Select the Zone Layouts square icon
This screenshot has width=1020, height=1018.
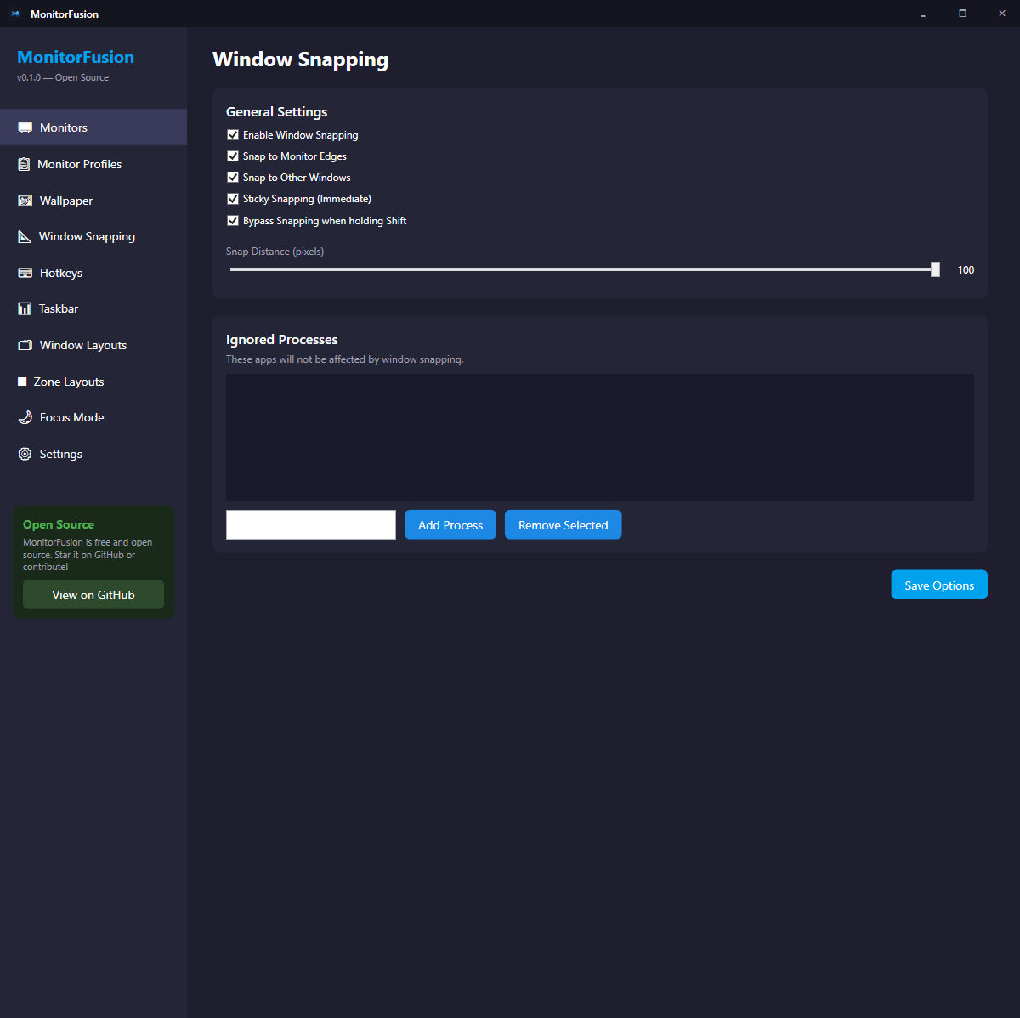(x=23, y=381)
